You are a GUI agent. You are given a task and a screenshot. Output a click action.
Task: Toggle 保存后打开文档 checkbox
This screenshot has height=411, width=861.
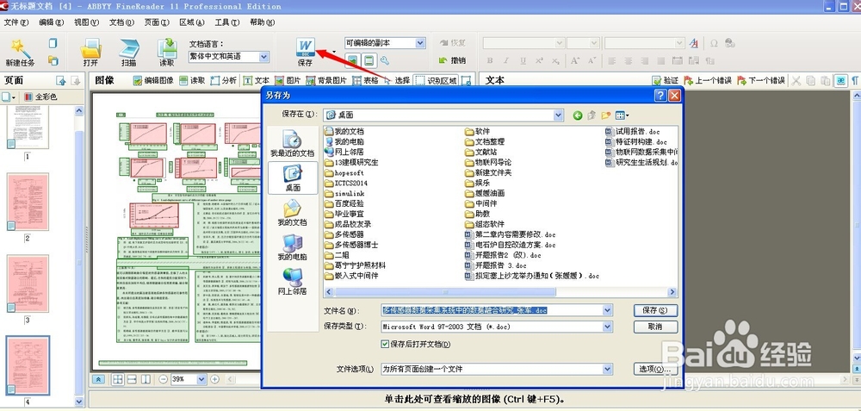tap(385, 344)
